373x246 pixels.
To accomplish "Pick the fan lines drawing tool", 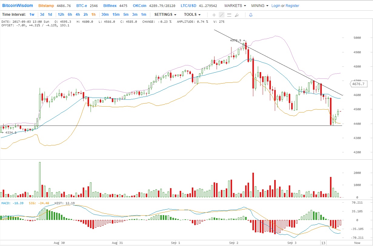I will tap(237, 15).
